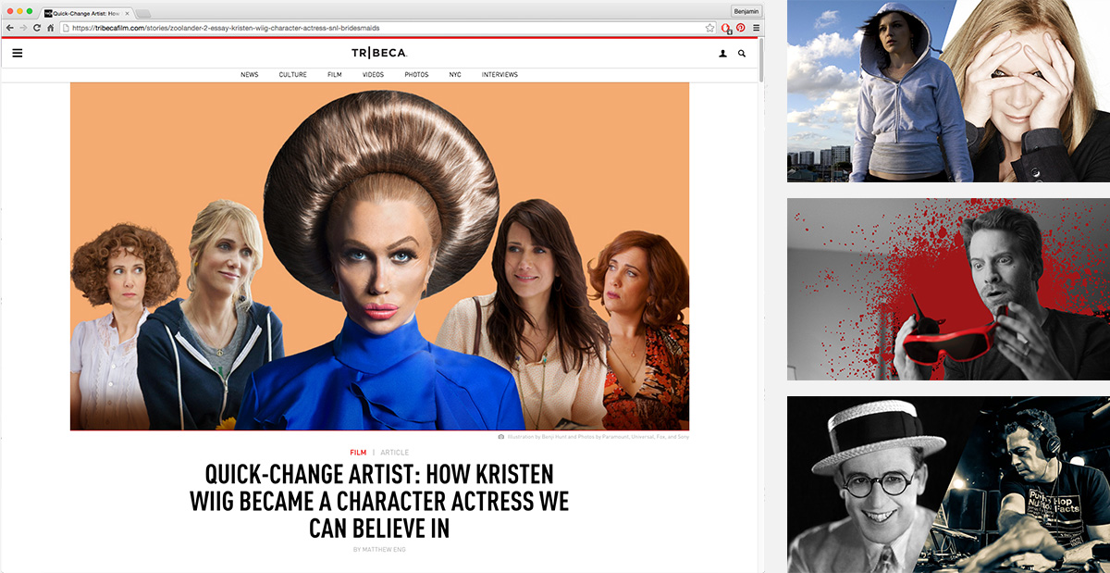This screenshot has height=573, width=1110.
Task: Click the browser forward arrow
Action: pyautogui.click(x=23, y=28)
